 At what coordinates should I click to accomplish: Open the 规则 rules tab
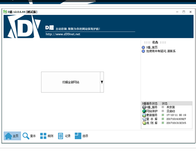(47, 136)
